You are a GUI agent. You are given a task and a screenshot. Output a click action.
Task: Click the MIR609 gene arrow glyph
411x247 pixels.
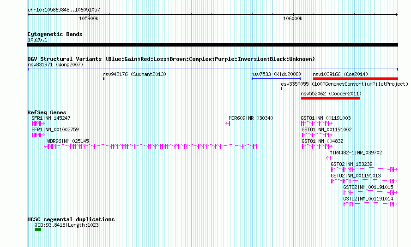click(228, 123)
